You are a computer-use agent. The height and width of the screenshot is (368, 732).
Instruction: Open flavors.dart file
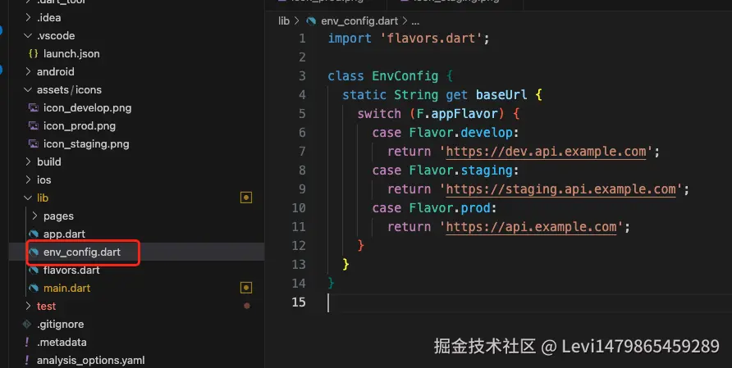pos(71,270)
